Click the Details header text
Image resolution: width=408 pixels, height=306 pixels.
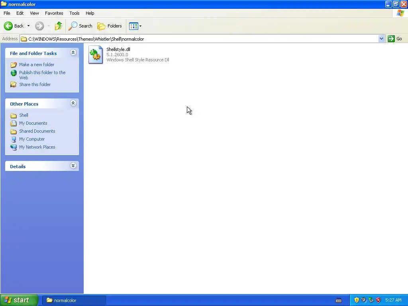tap(18, 167)
